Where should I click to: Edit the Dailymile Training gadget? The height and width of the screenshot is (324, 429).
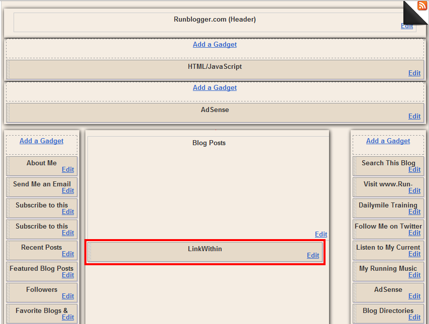414,212
